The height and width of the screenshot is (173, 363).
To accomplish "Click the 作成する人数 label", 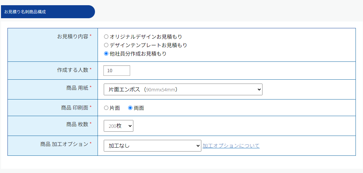I will click(73, 70).
